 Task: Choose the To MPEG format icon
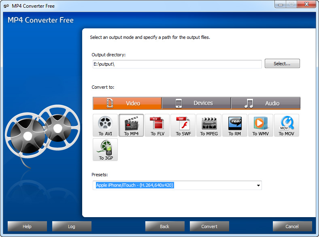209,125
